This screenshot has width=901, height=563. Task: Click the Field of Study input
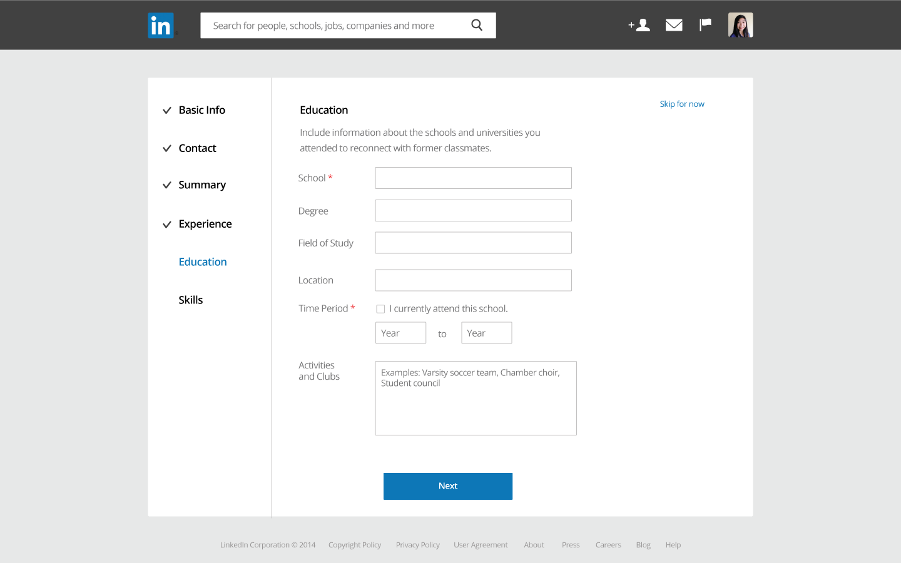(x=473, y=243)
